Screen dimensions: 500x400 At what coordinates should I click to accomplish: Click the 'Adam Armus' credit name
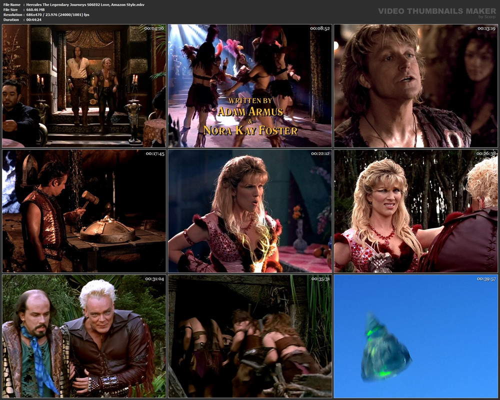250,111
